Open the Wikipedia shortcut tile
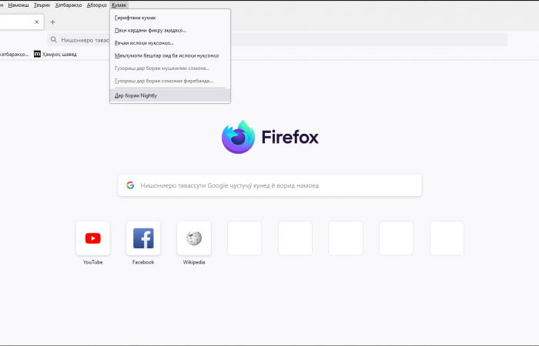This screenshot has height=346, width=539. (194, 238)
